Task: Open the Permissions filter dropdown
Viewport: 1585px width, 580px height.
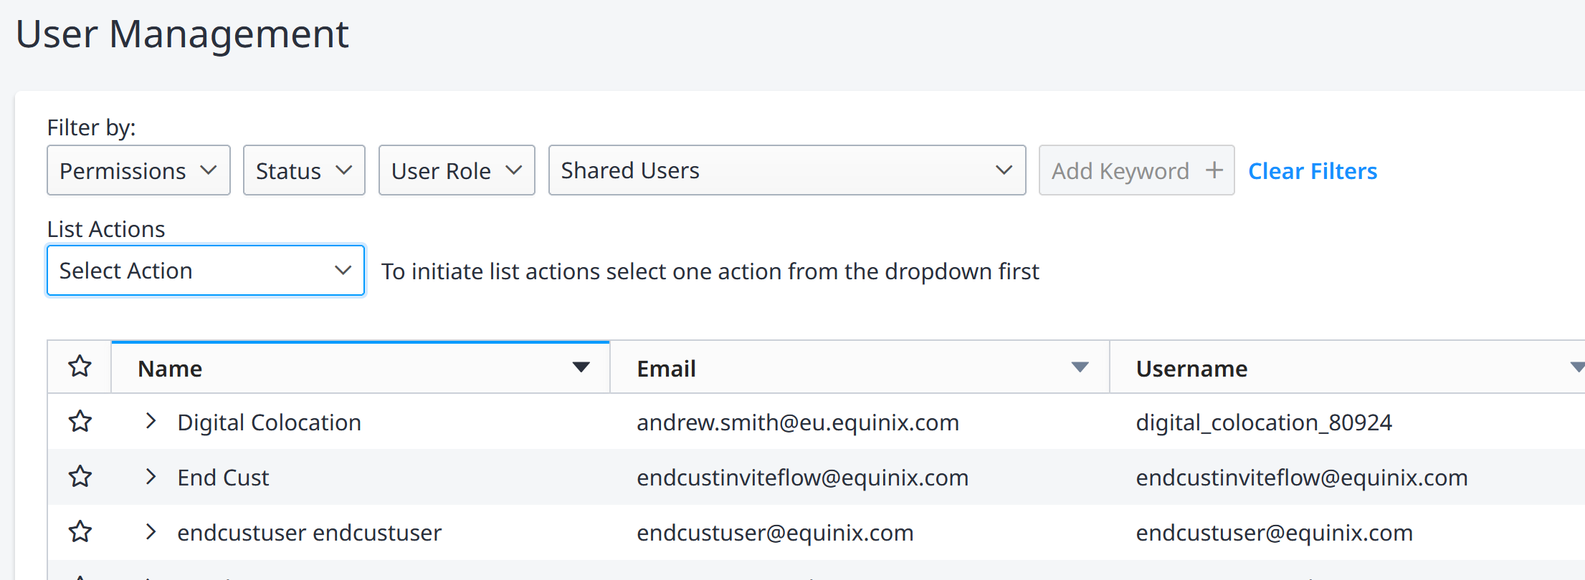Action: point(138,170)
